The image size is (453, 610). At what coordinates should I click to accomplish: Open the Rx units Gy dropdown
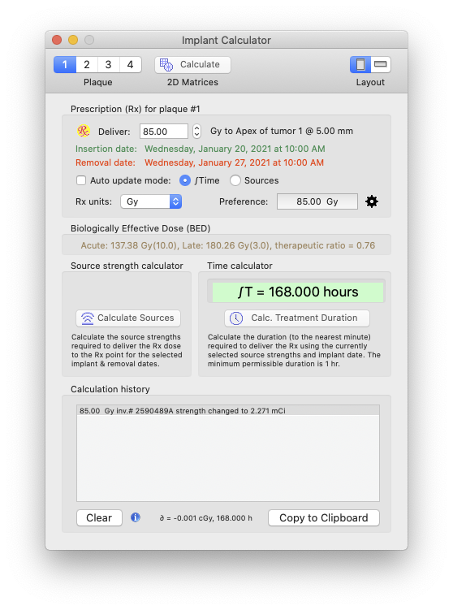tap(151, 201)
